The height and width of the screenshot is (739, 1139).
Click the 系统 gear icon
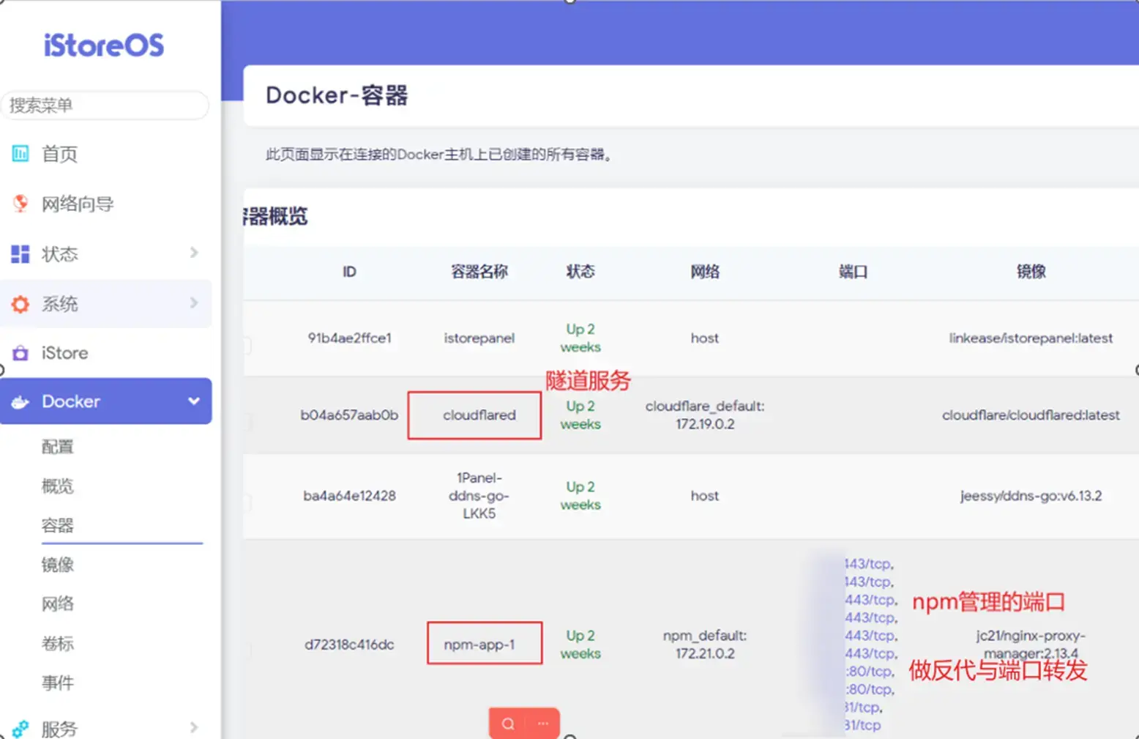click(20, 304)
